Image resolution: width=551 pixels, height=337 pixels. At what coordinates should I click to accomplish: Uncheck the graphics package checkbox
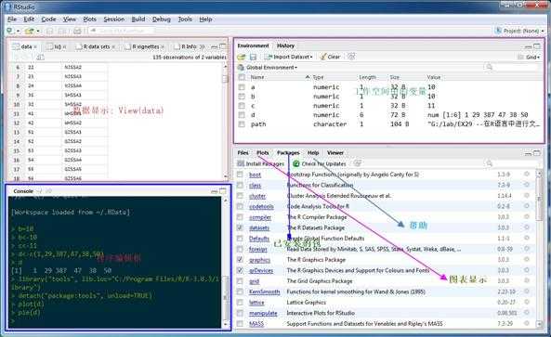(x=240, y=259)
